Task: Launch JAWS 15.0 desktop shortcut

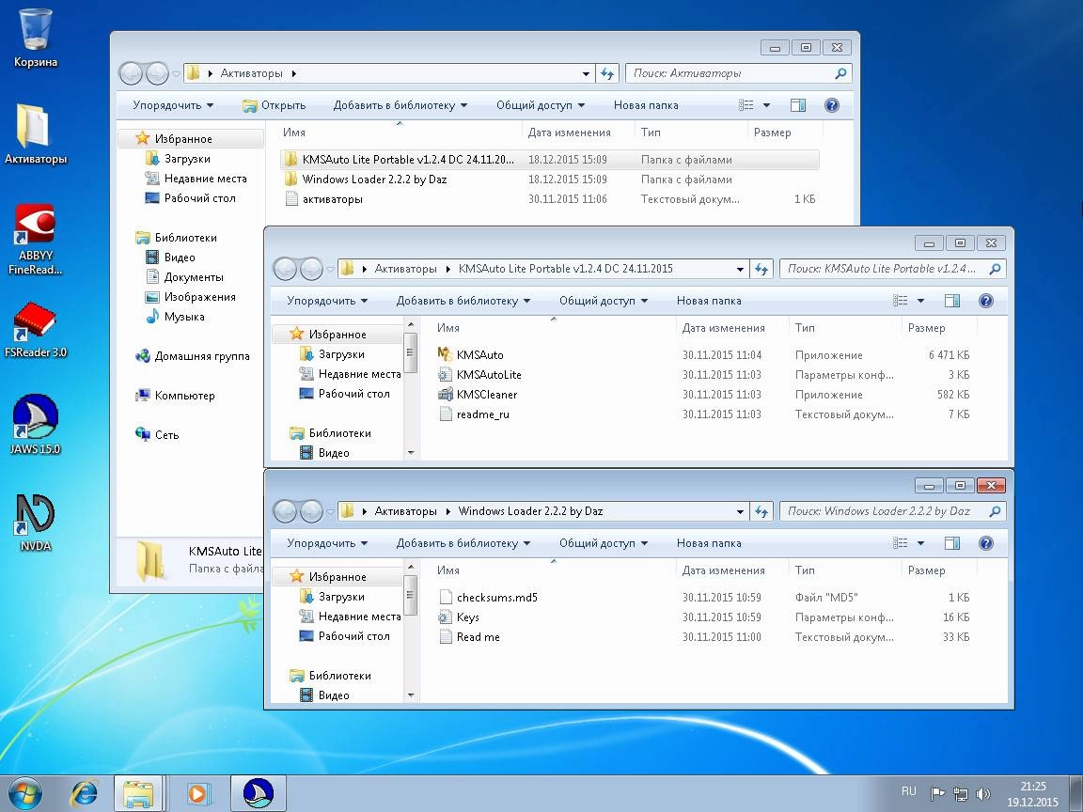Action: [35, 425]
